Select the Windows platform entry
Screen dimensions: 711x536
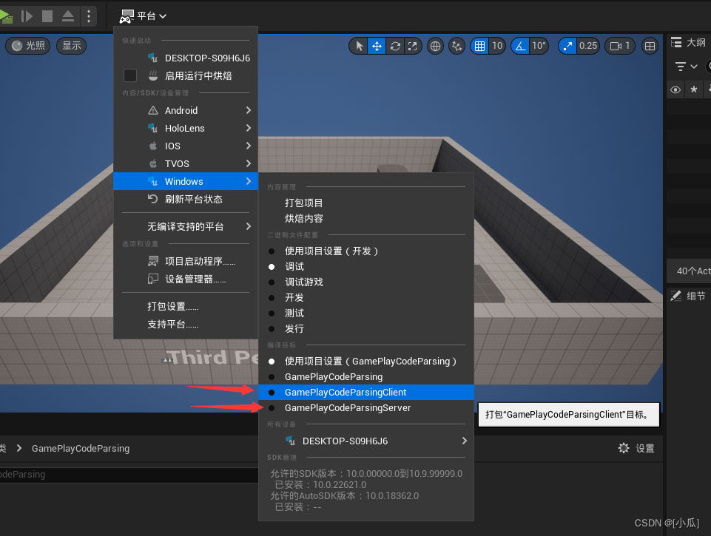pyautogui.click(x=186, y=181)
